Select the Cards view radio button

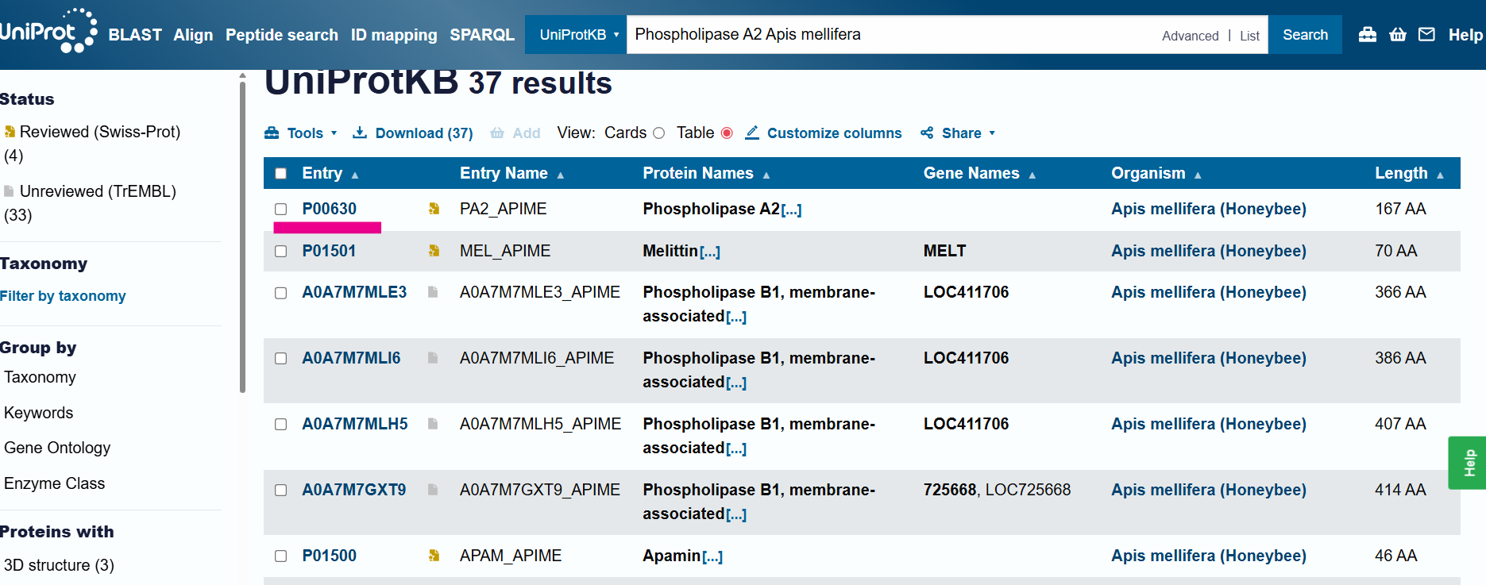click(658, 133)
